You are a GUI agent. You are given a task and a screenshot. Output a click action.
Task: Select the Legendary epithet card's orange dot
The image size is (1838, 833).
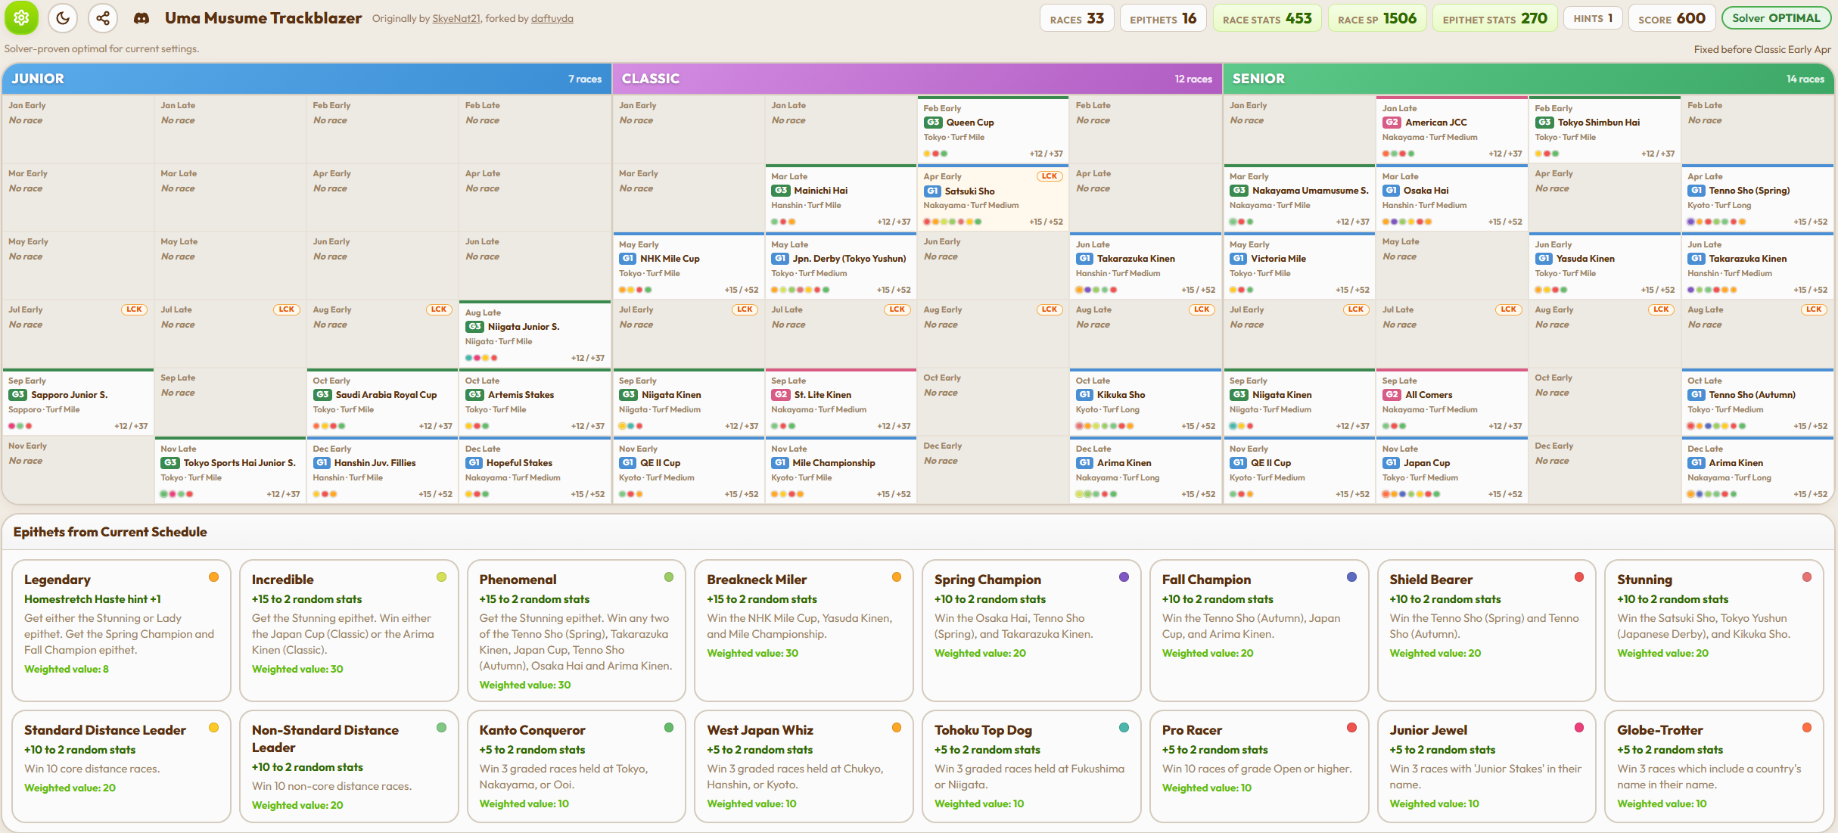coord(214,577)
